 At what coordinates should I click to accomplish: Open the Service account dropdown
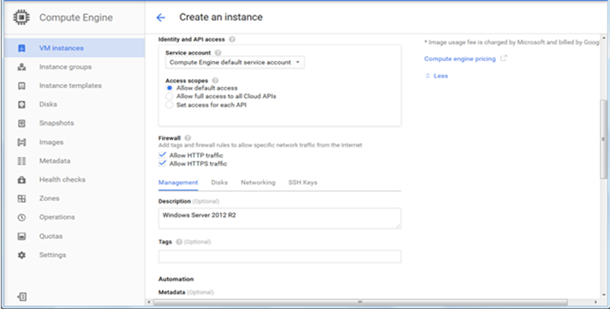(235, 63)
